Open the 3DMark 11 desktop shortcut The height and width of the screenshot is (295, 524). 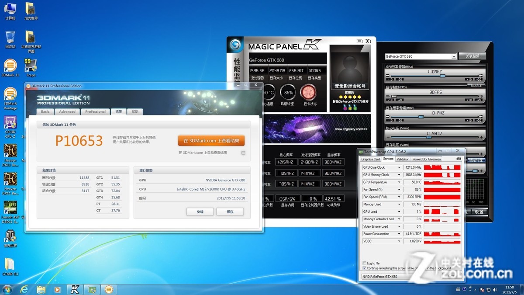[x=10, y=68]
